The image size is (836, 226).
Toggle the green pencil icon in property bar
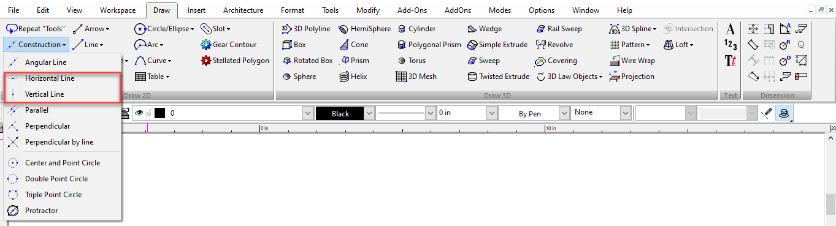pos(766,113)
